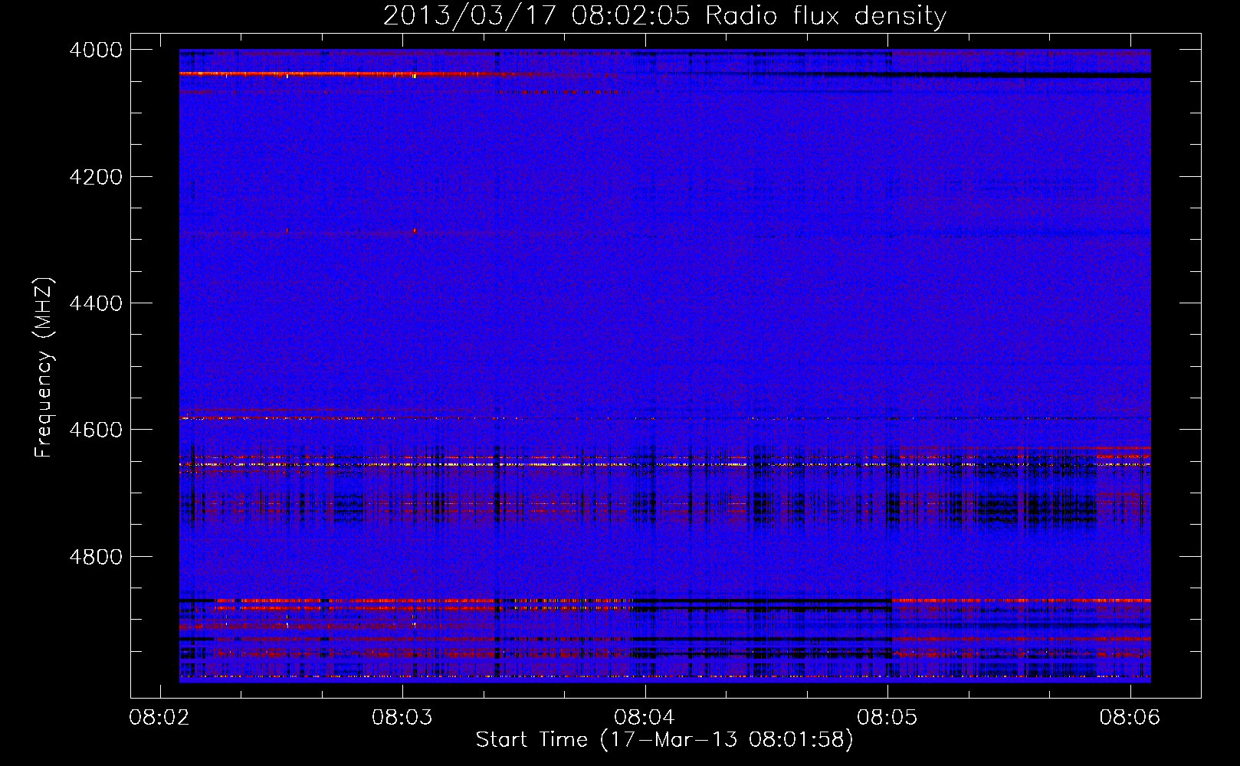Click the 08:05 time axis label
Screen dimensions: 1240x766
(x=887, y=718)
